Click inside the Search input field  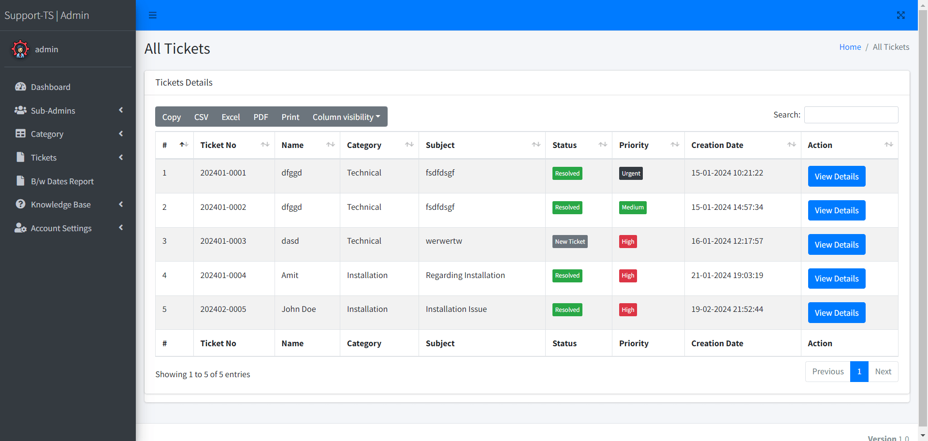click(851, 115)
